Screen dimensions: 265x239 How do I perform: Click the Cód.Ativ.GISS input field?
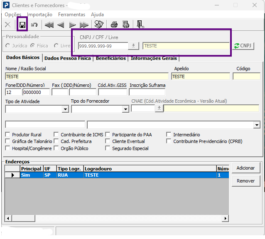point(113,92)
